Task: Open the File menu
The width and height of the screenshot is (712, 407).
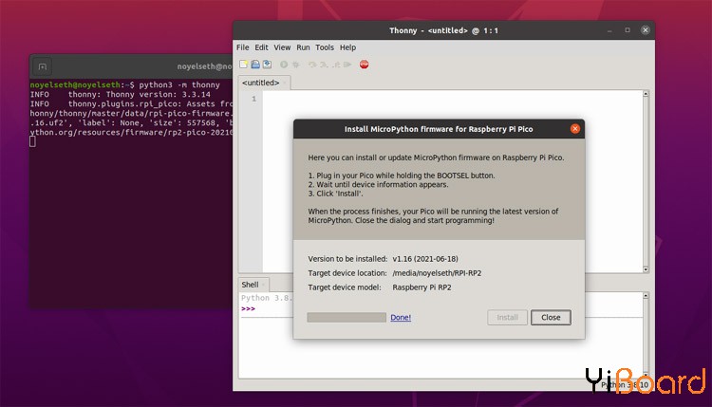Action: click(242, 47)
